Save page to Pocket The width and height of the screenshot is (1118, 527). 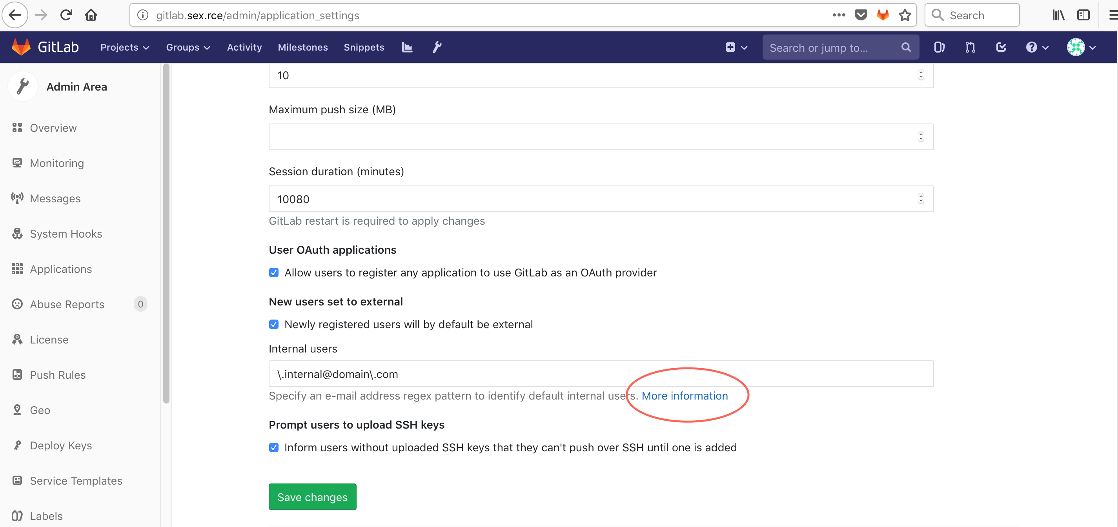(x=861, y=15)
